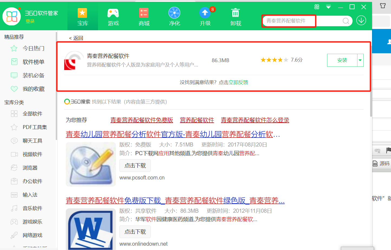The width and height of the screenshot is (391, 250).
Task: Select 全部软件 grid icon
Action: (14, 114)
